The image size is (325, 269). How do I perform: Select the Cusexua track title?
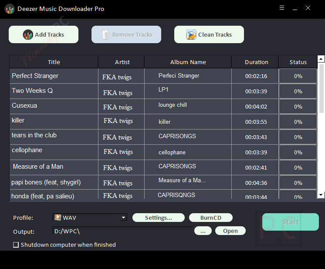[24, 106]
